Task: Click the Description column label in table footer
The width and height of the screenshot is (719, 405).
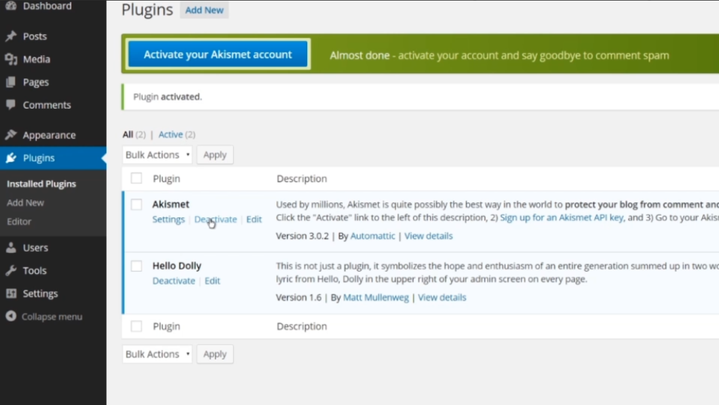Action: pos(302,327)
